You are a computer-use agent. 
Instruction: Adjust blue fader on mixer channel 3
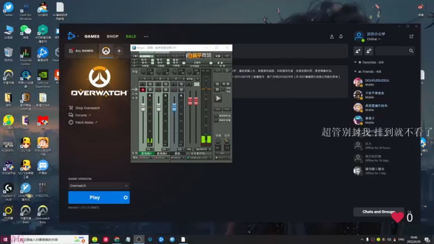[x=174, y=107]
